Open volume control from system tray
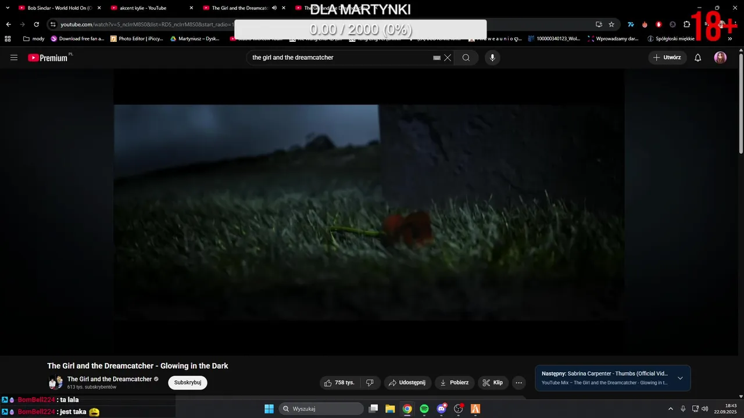The image size is (744, 418). point(704,409)
